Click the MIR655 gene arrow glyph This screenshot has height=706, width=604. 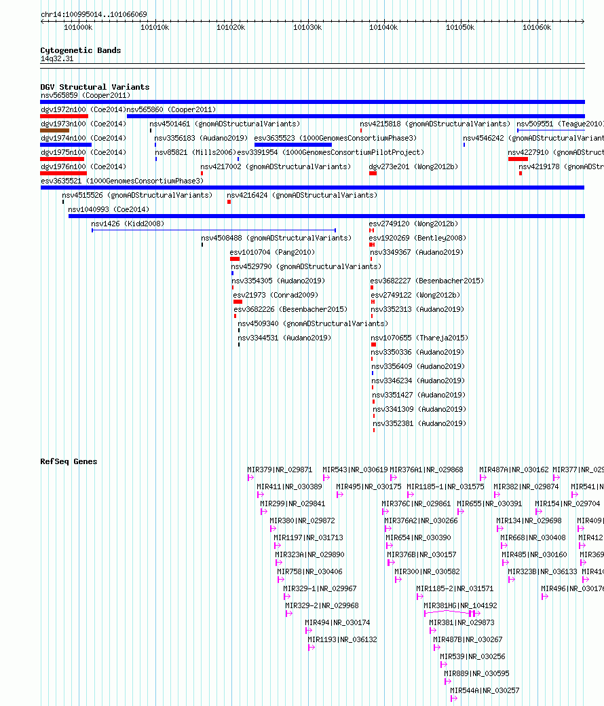[461, 512]
